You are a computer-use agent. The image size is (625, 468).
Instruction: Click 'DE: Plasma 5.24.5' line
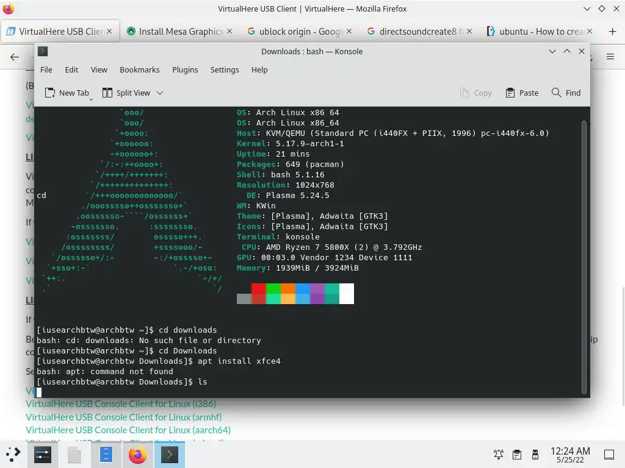tap(288, 196)
